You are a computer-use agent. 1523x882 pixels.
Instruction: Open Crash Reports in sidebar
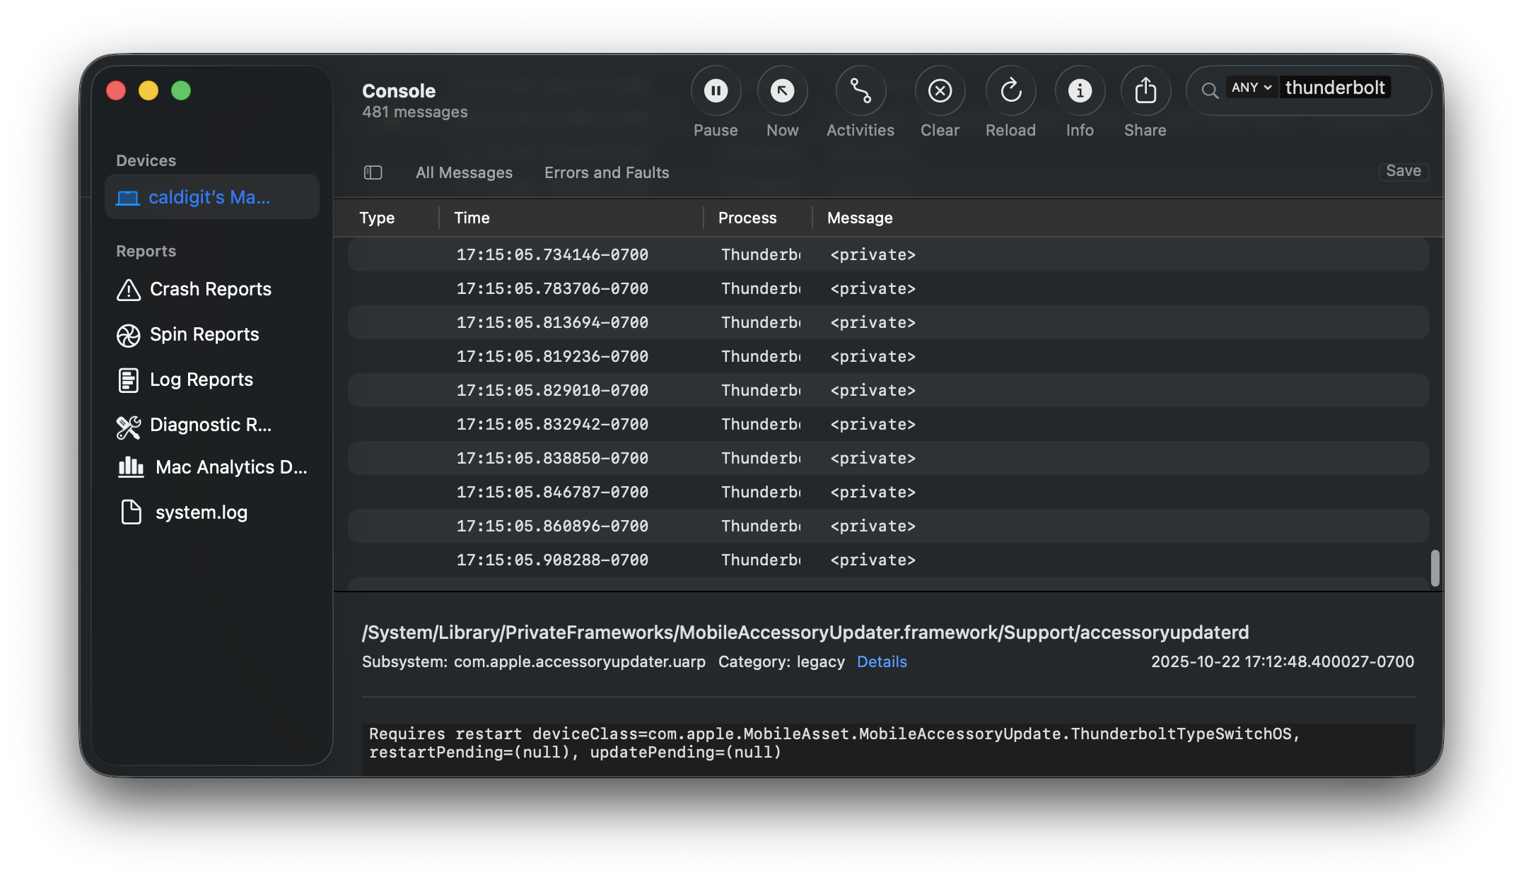209,289
